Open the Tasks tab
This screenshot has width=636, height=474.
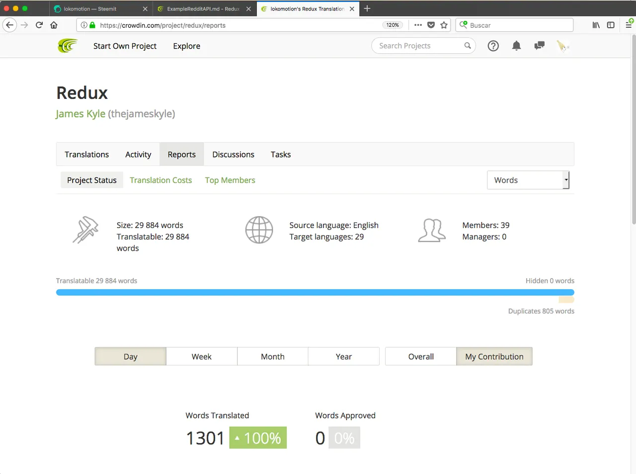[x=281, y=155]
